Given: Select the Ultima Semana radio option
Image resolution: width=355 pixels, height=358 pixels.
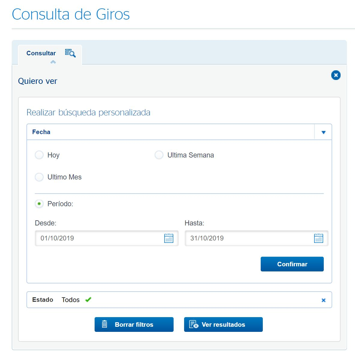Looking at the screenshot, I should (x=159, y=155).
